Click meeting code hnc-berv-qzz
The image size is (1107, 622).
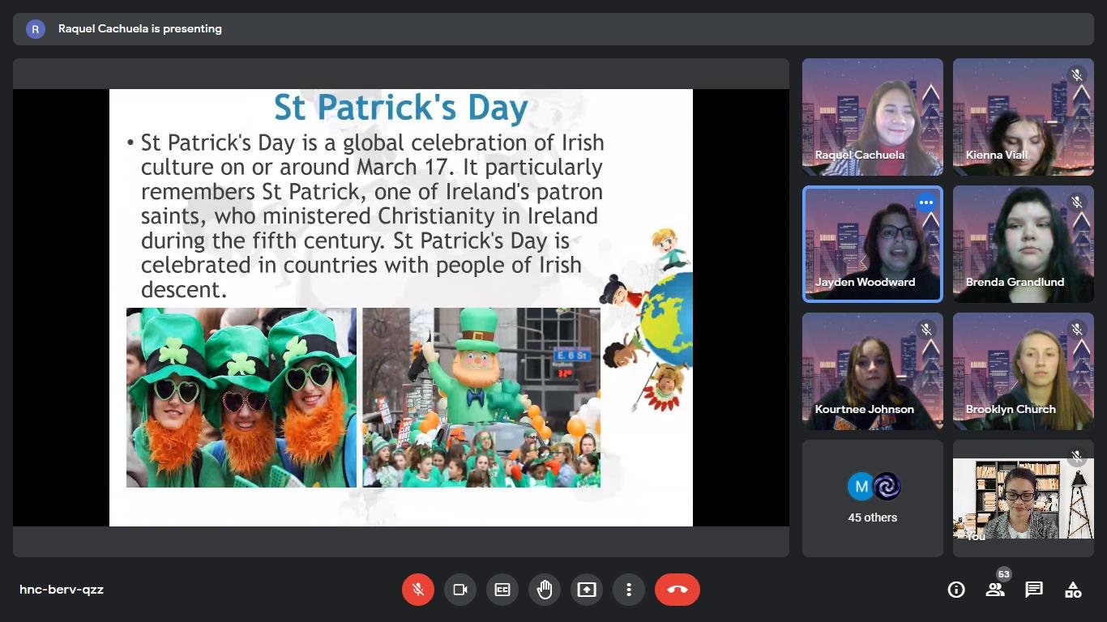pos(62,590)
